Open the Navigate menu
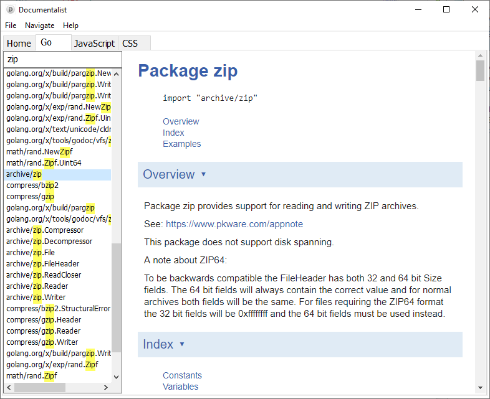490x399 pixels. point(39,26)
